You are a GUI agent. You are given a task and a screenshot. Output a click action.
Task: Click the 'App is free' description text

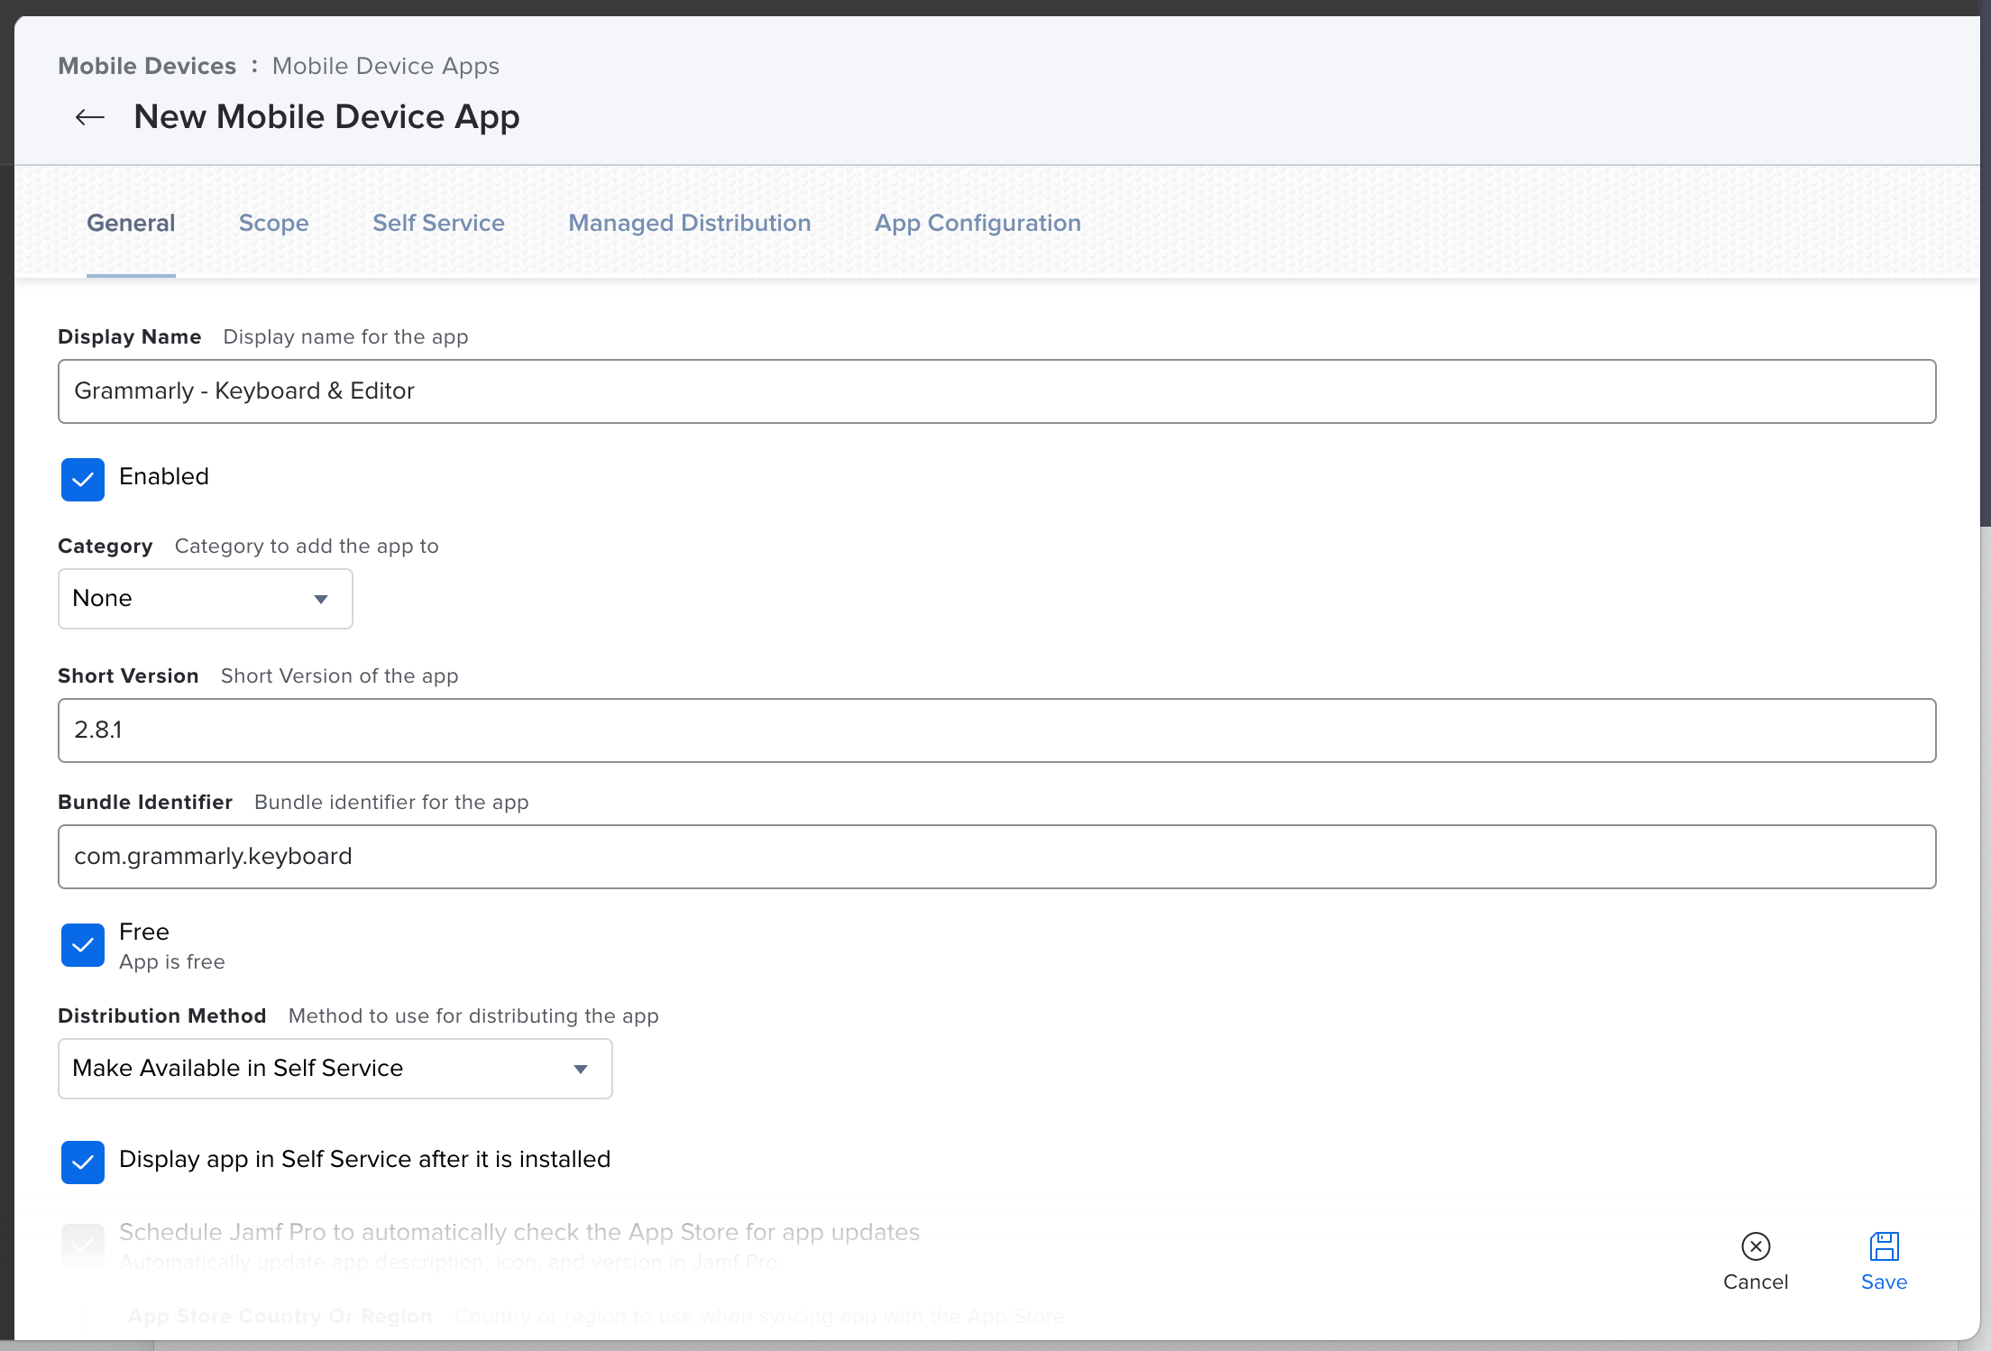point(172,962)
